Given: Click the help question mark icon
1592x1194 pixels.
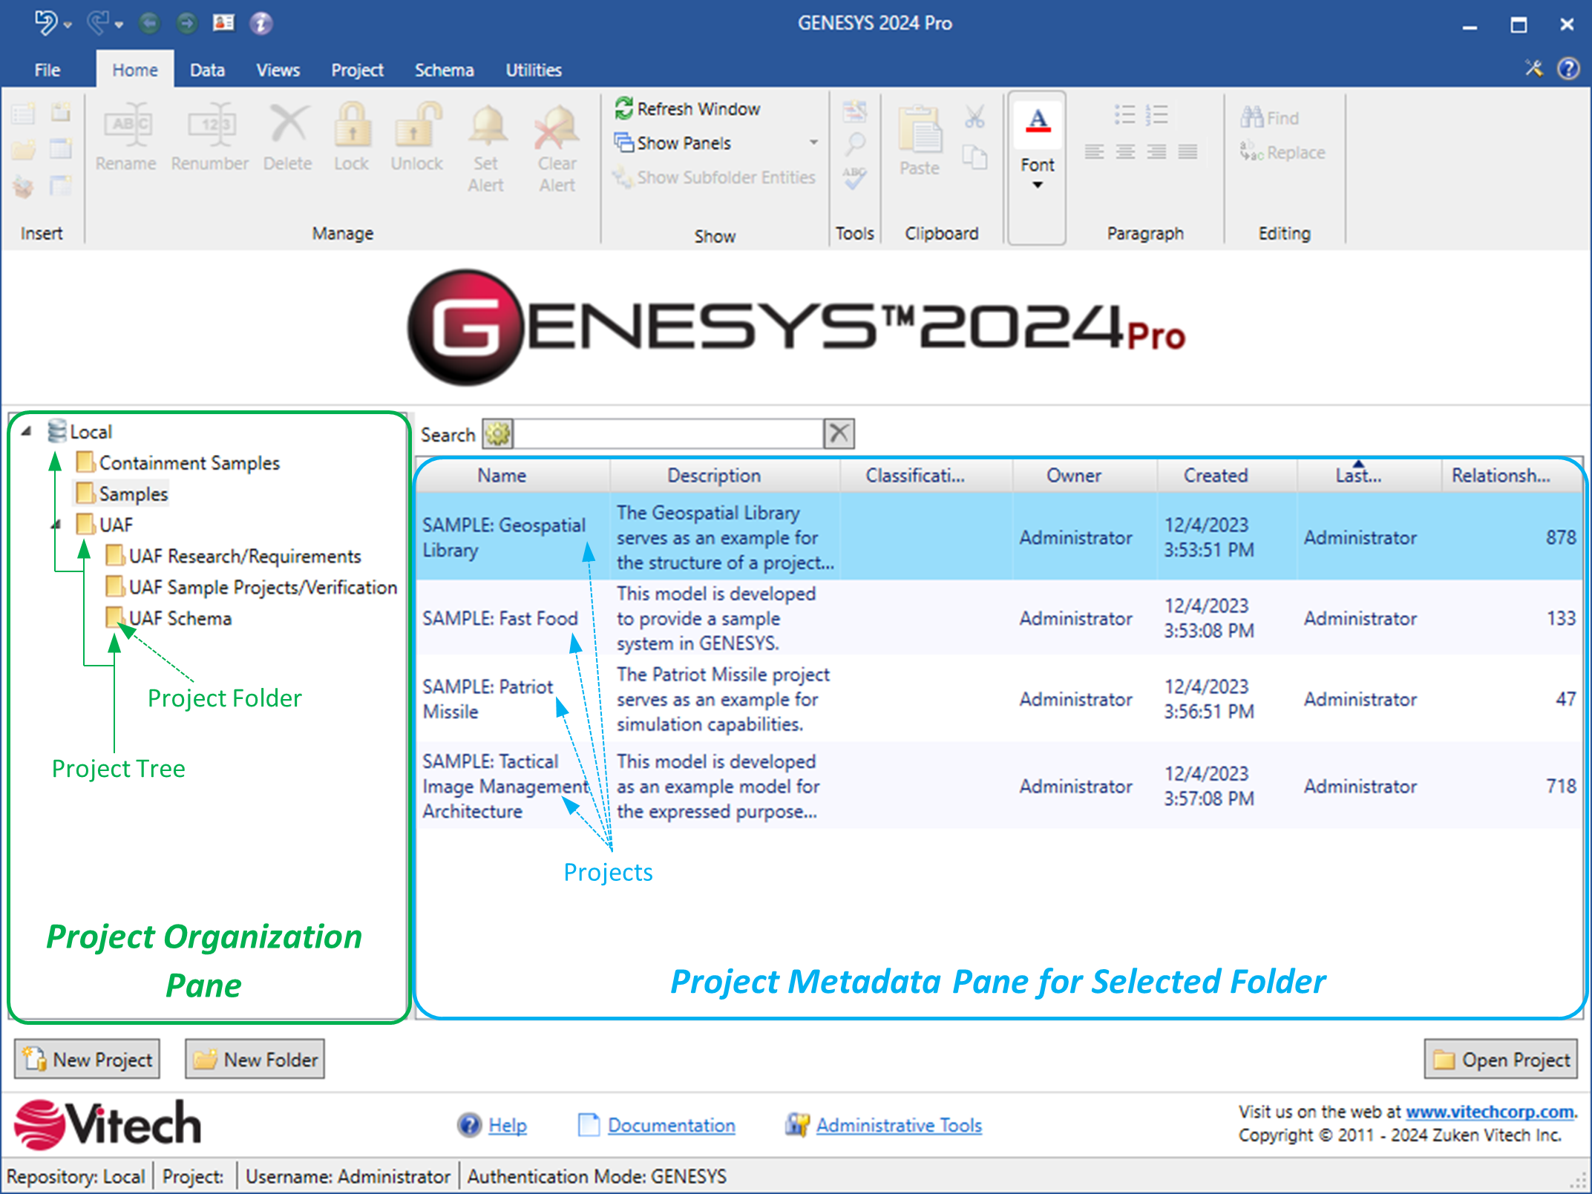Looking at the screenshot, I should click(1568, 69).
